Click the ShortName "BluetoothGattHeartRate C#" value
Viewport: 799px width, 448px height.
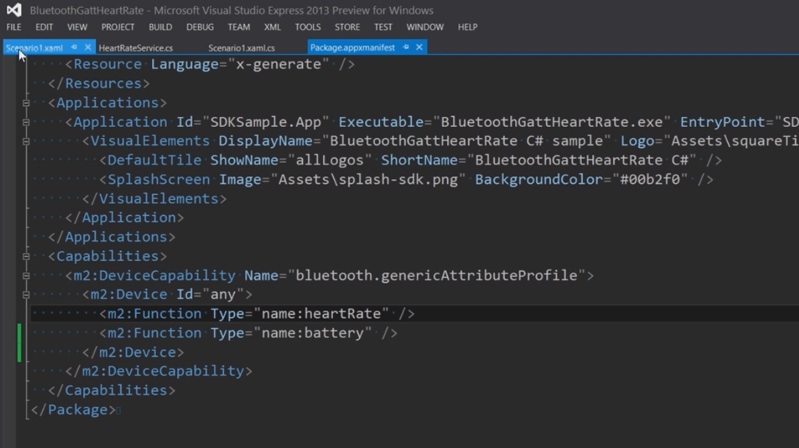tap(581, 161)
